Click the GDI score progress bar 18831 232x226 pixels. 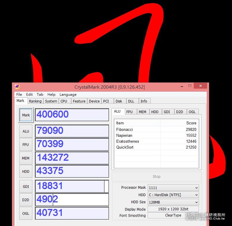tap(72, 186)
